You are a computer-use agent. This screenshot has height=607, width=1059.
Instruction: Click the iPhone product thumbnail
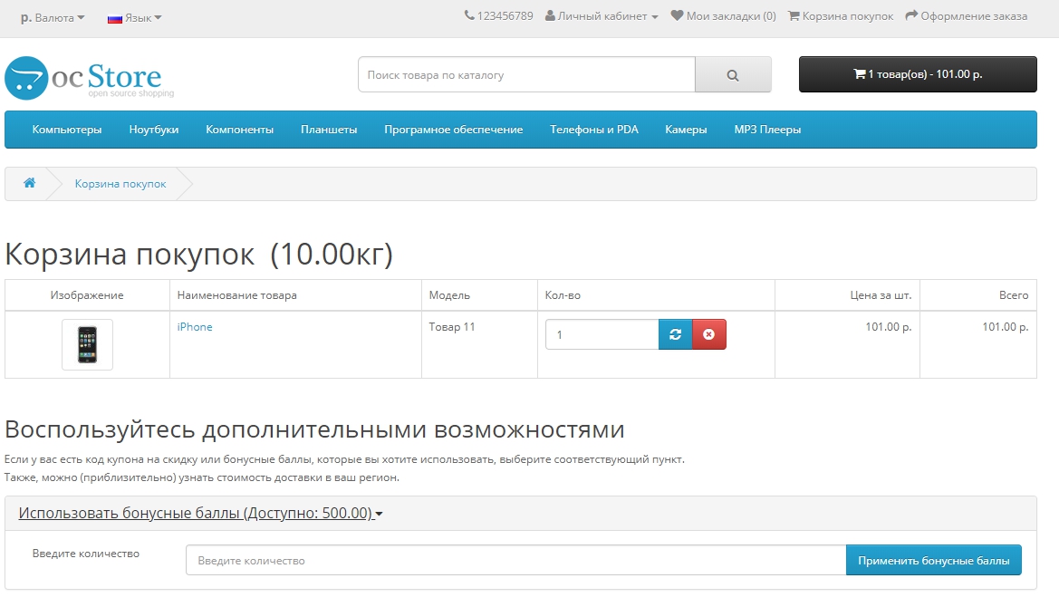tap(87, 344)
